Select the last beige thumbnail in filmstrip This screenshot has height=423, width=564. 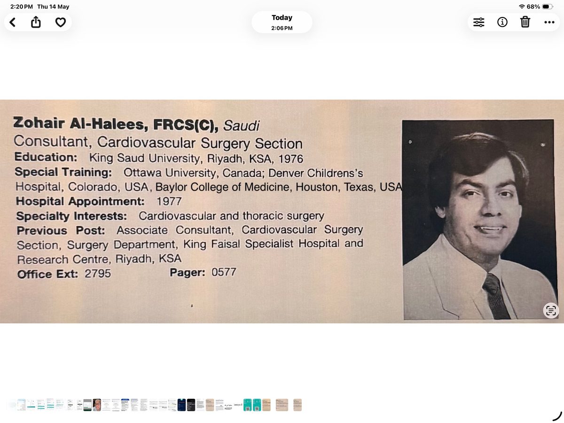click(x=297, y=405)
